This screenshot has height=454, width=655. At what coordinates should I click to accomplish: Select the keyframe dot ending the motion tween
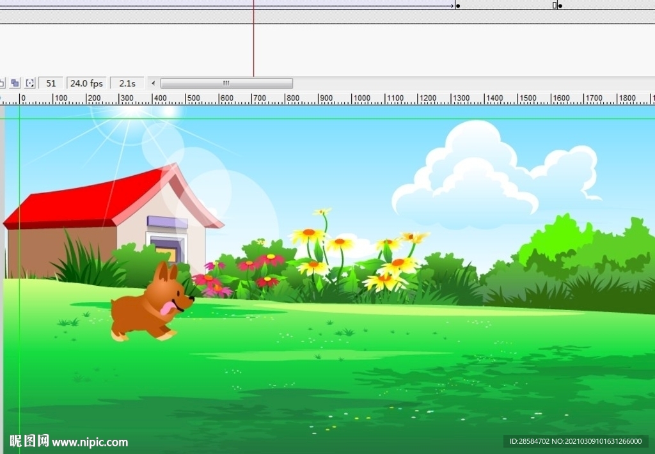pyautogui.click(x=457, y=6)
